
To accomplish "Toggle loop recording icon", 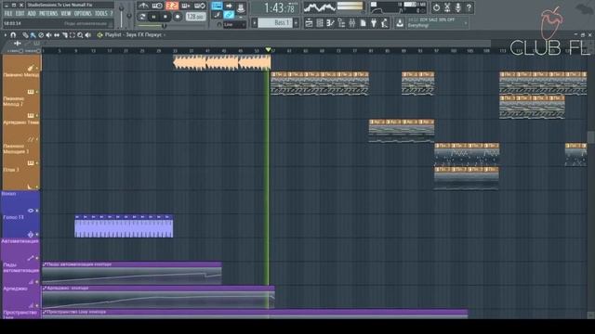I will tap(200, 6).
